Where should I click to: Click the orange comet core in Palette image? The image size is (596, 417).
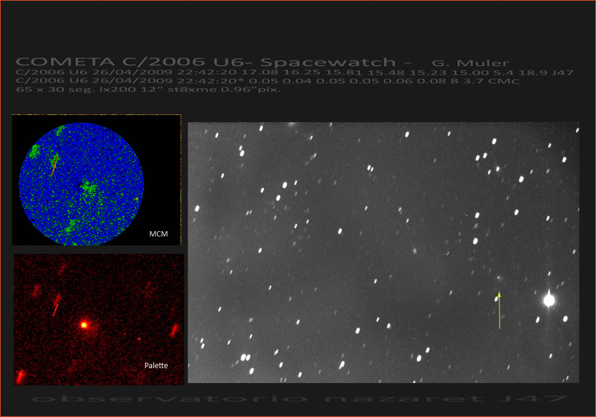click(84, 325)
